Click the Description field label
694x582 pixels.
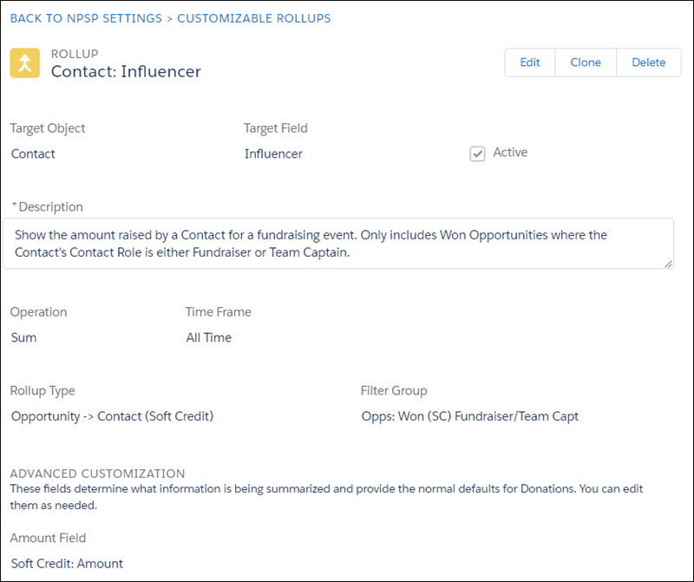(51, 206)
